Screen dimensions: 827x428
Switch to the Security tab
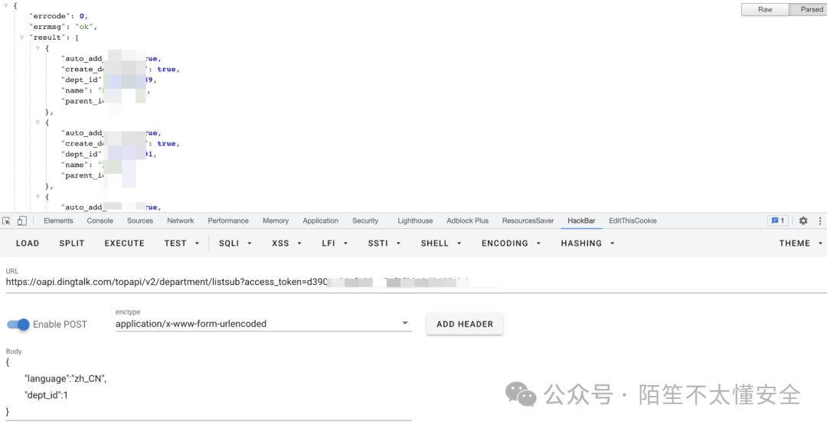365,221
